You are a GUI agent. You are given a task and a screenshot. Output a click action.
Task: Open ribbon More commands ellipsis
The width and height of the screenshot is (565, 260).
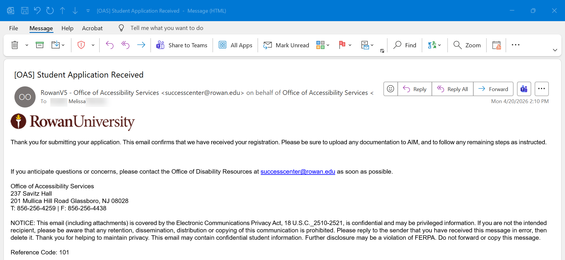(516, 45)
